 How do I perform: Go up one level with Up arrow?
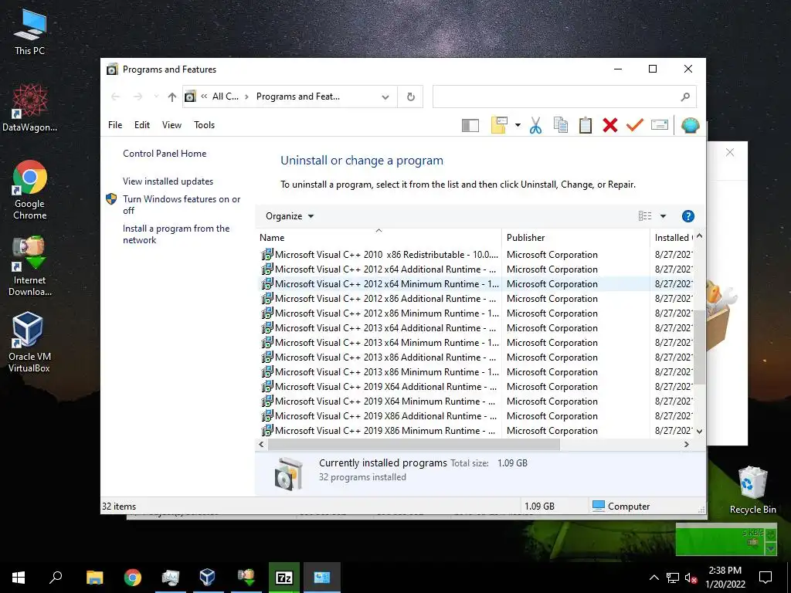coord(172,97)
